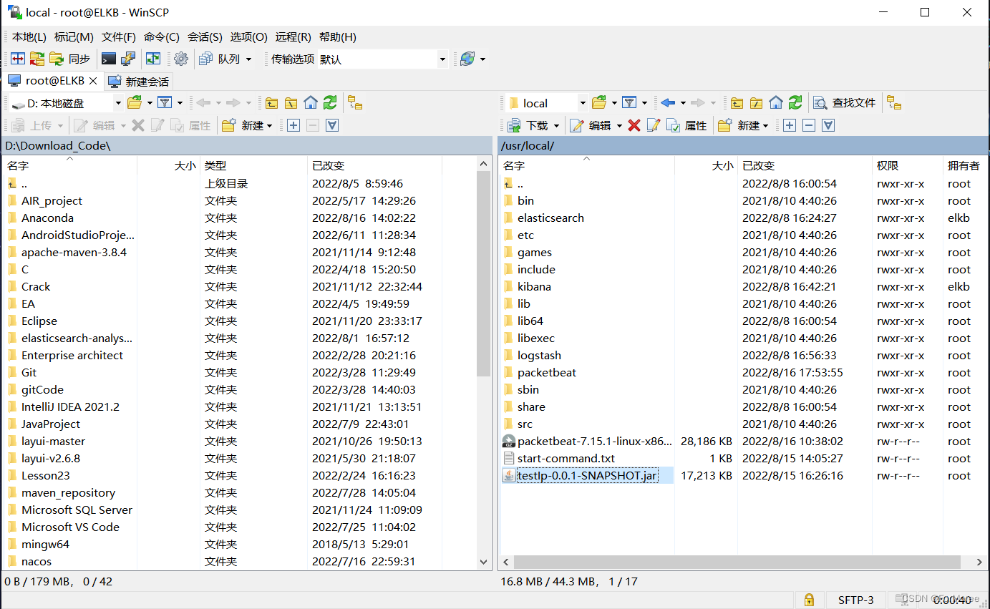The width and height of the screenshot is (990, 609).
Task: Click the remote panel open directory icon
Action: pos(599,102)
